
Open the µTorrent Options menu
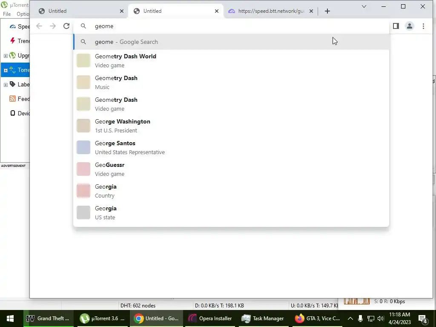(x=23, y=14)
